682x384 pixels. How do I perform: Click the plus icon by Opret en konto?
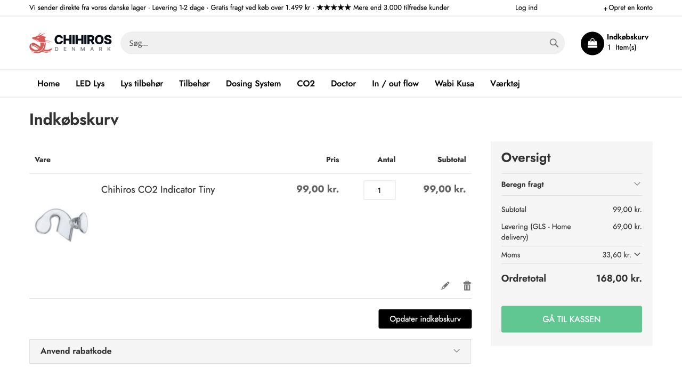pos(605,8)
